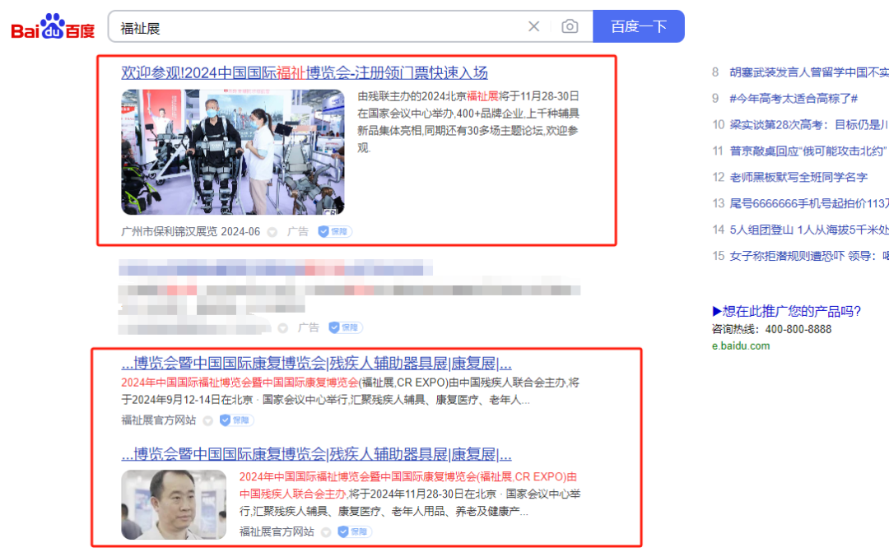Click 保障 badge on the 9月12-14日 result
This screenshot has height=552, width=889.
(x=236, y=420)
